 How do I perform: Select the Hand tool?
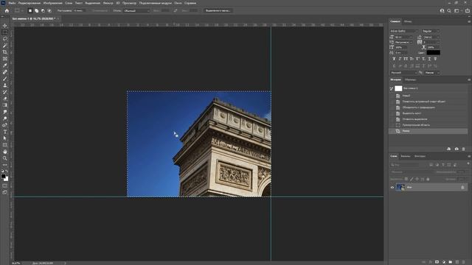coord(5,152)
